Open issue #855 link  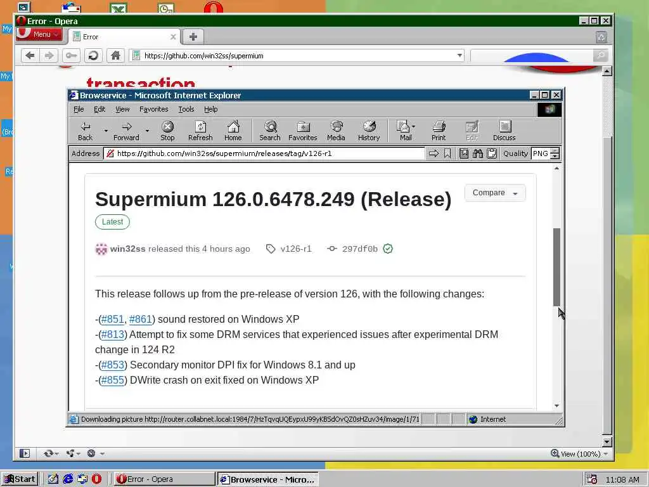point(113,380)
